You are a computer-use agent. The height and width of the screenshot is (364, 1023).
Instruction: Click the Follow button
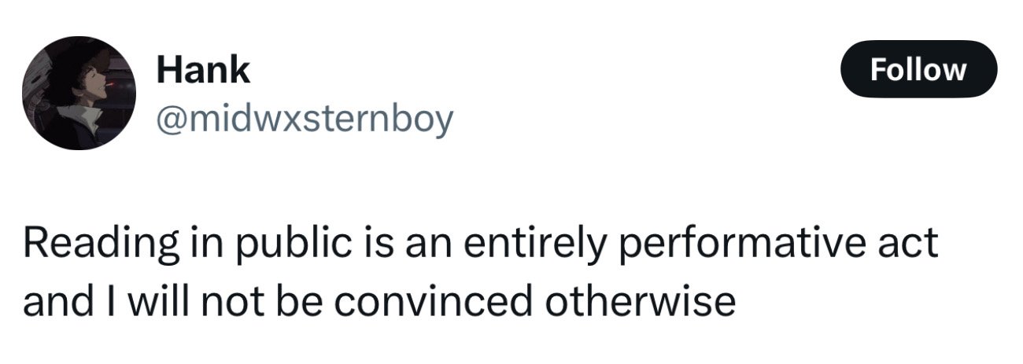pos(919,69)
